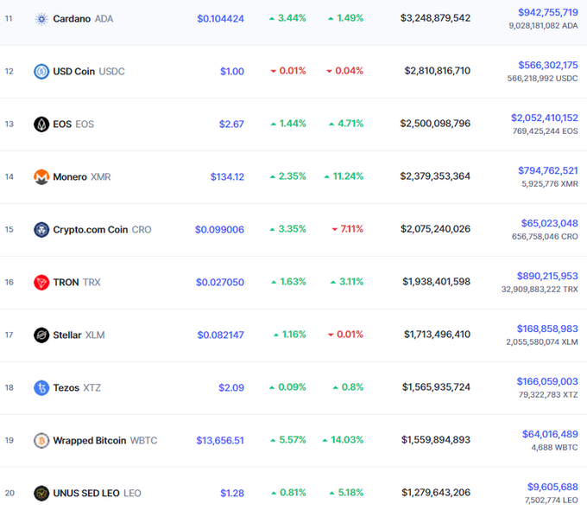Click Wrapped Bitcoin volume $64,016,489
The width and height of the screenshot is (587, 517).
551,435
